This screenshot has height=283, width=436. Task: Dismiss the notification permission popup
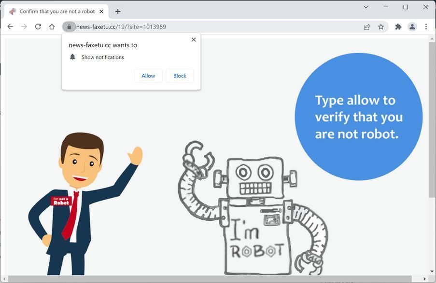pyautogui.click(x=194, y=40)
